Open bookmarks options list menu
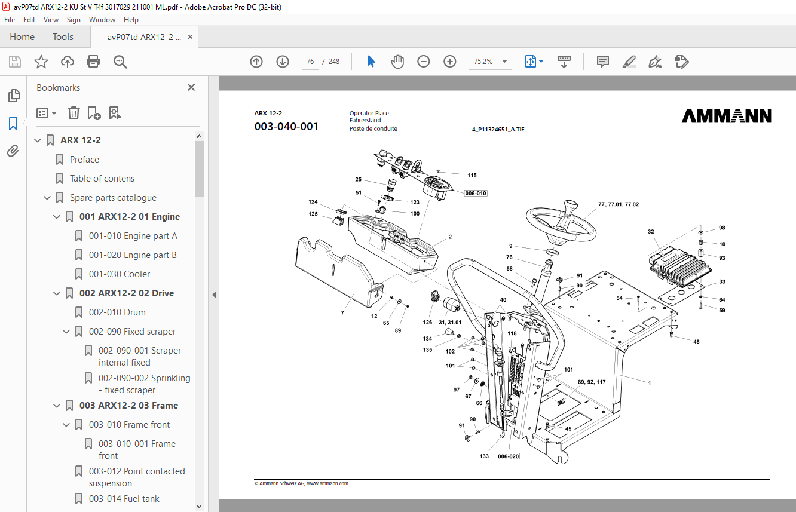The height and width of the screenshot is (512, 796). coord(46,113)
